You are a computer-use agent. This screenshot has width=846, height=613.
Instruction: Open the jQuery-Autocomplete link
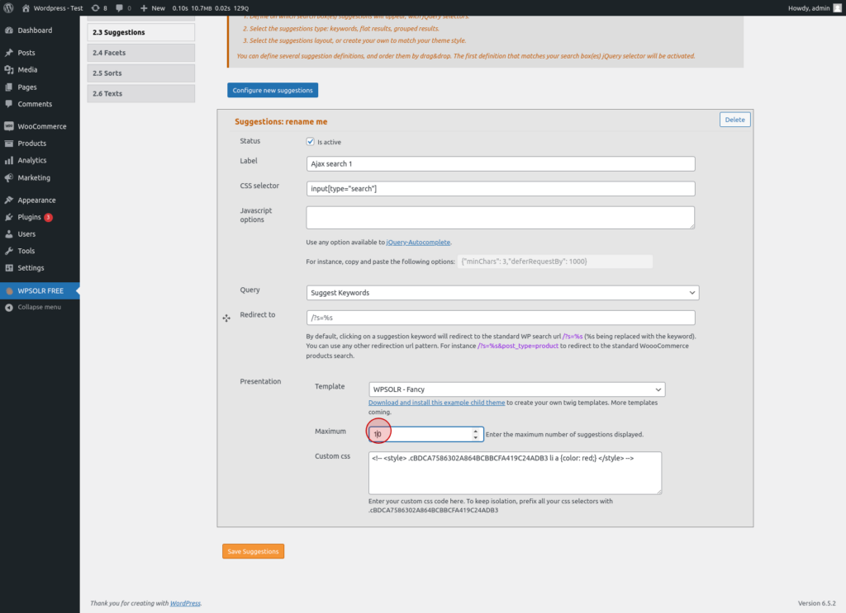[418, 243]
